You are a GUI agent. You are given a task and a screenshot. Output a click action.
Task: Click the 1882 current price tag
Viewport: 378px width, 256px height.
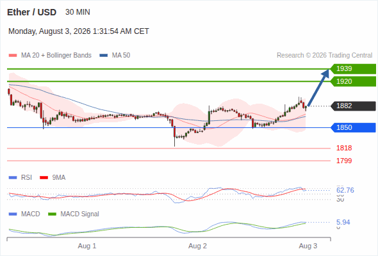tap(353, 106)
